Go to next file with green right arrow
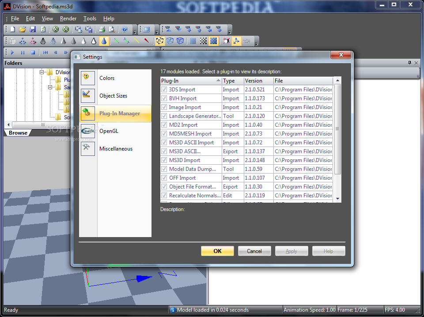The height and width of the screenshot is (317, 424). (66, 29)
